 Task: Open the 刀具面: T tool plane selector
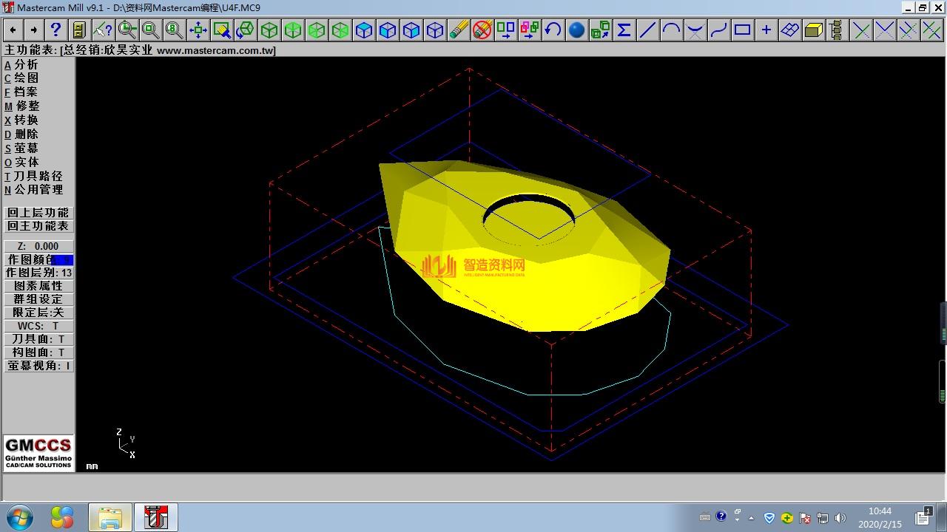[38, 339]
